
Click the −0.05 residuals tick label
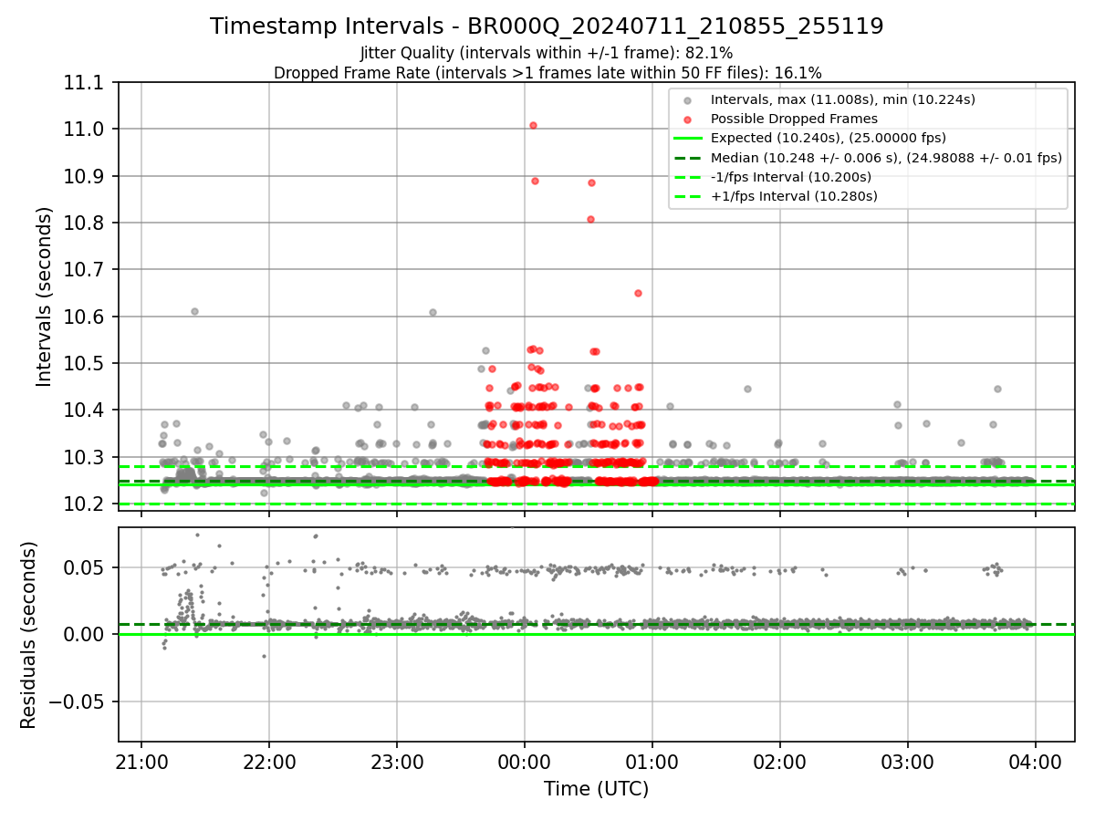(78, 702)
